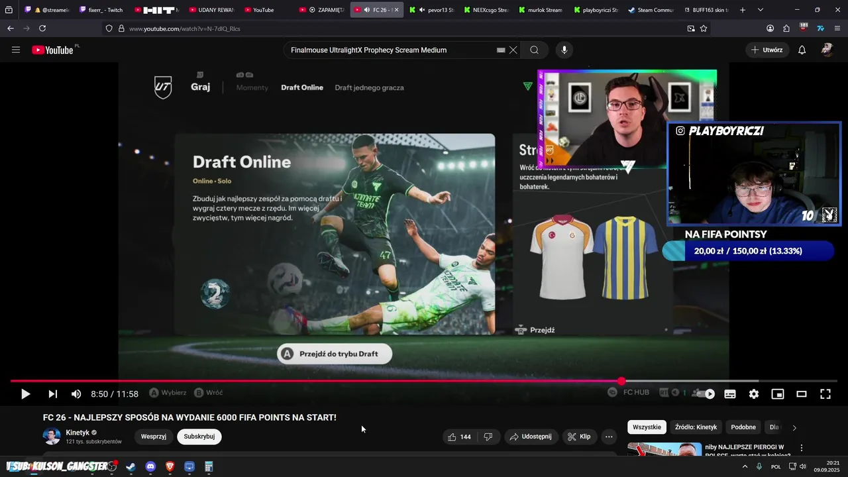Screen dimensions: 848x477
Task: Open Discord from the taskbar
Action: pos(150,466)
